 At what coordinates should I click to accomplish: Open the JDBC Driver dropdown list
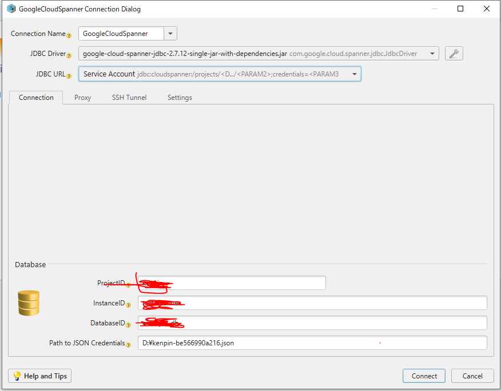click(433, 53)
